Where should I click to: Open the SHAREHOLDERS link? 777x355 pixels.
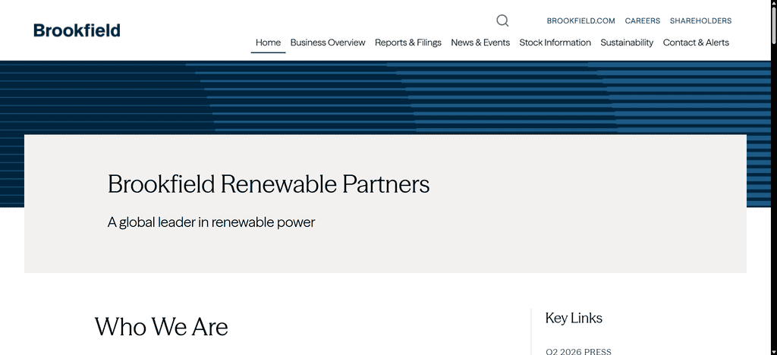(x=700, y=20)
